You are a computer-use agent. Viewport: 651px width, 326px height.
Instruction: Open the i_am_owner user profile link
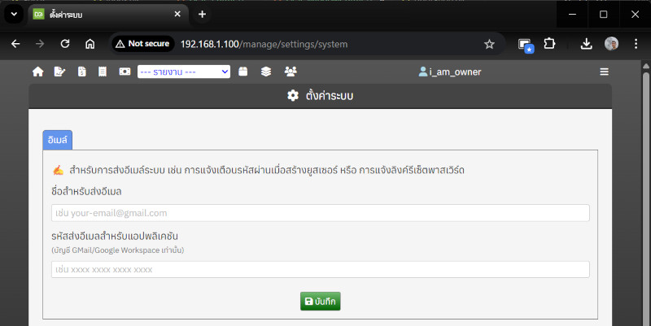(450, 72)
